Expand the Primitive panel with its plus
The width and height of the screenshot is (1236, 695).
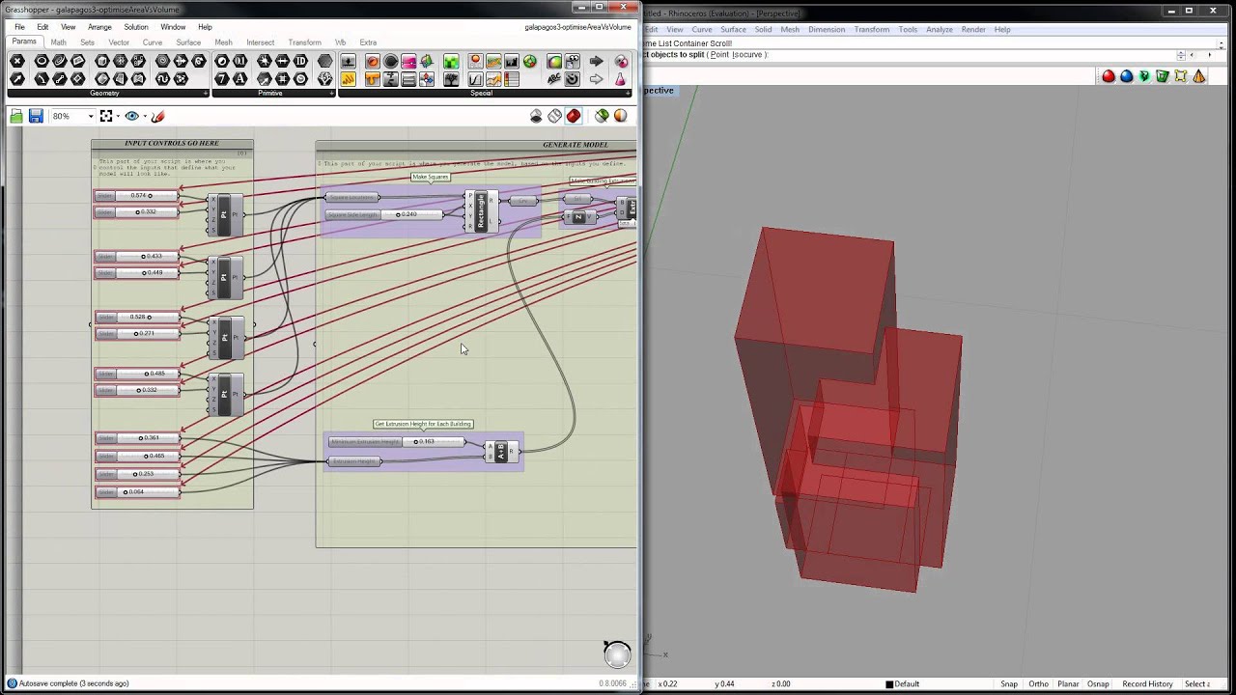332,93
